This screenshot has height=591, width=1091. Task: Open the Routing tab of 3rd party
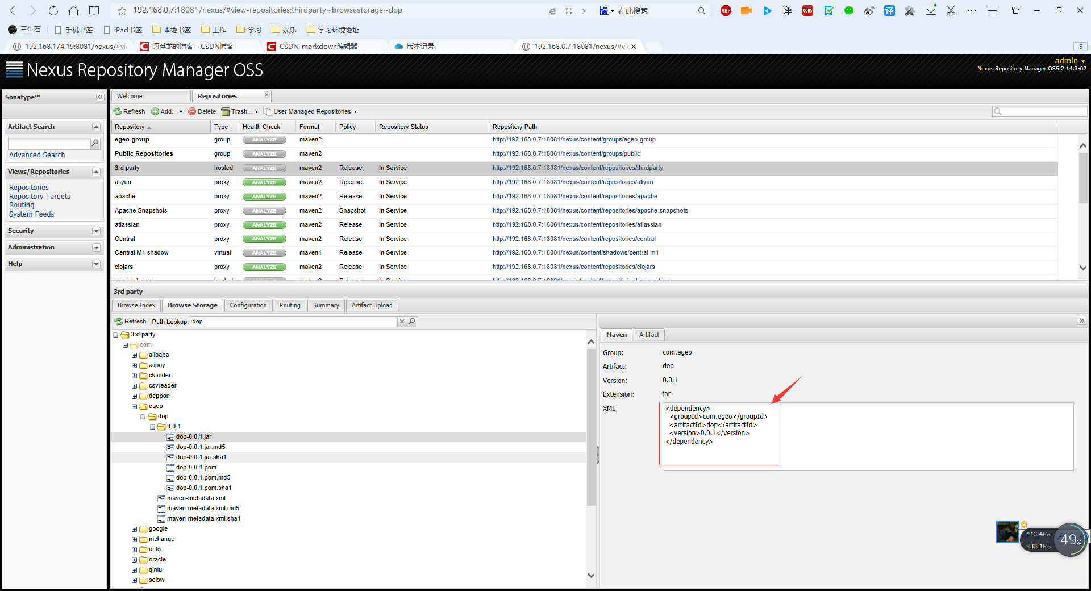(x=290, y=305)
